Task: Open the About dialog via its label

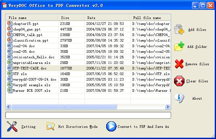Action: (197, 98)
